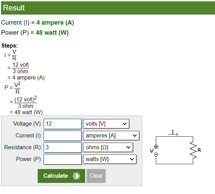Click the green Result header bar
The image size is (215, 194).
[107, 8]
